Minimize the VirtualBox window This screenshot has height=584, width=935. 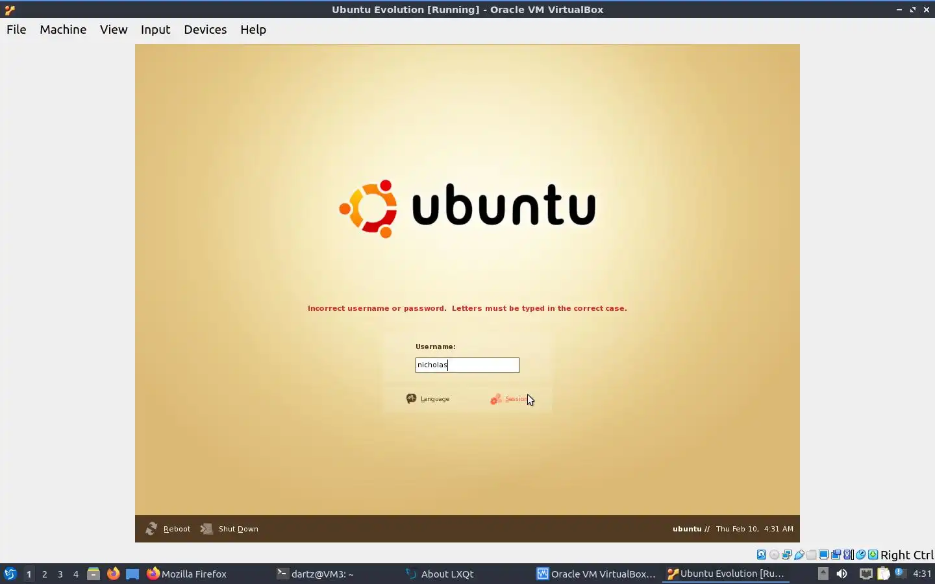pos(899,10)
